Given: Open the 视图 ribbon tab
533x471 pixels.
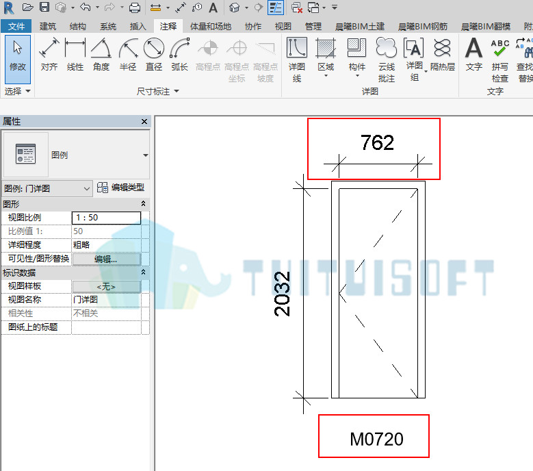Looking at the screenshot, I should point(283,26).
